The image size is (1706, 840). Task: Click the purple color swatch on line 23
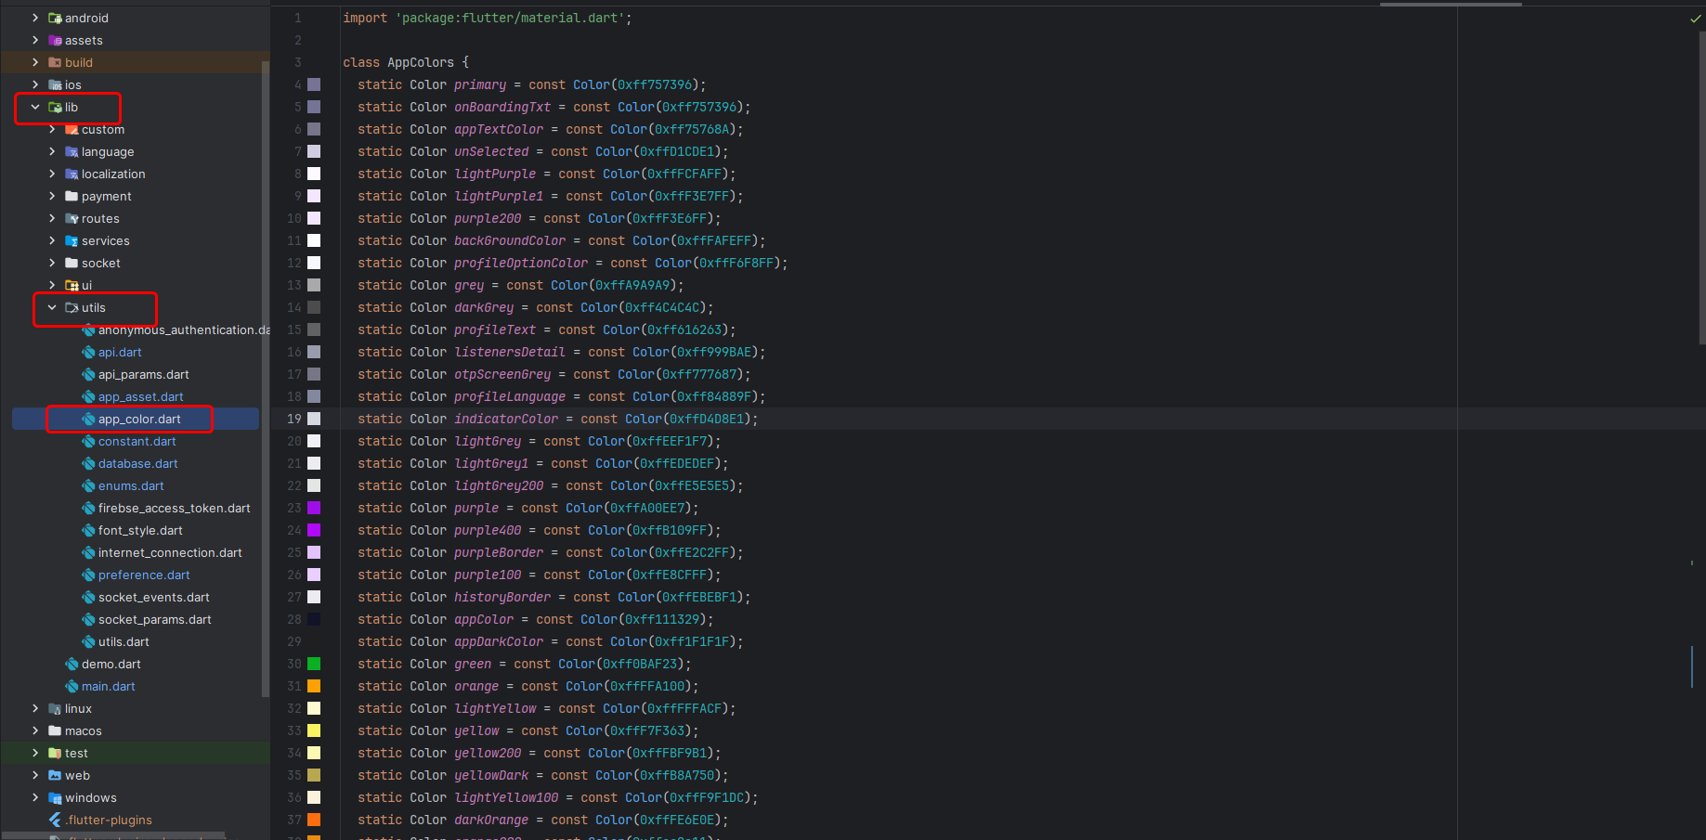(314, 508)
